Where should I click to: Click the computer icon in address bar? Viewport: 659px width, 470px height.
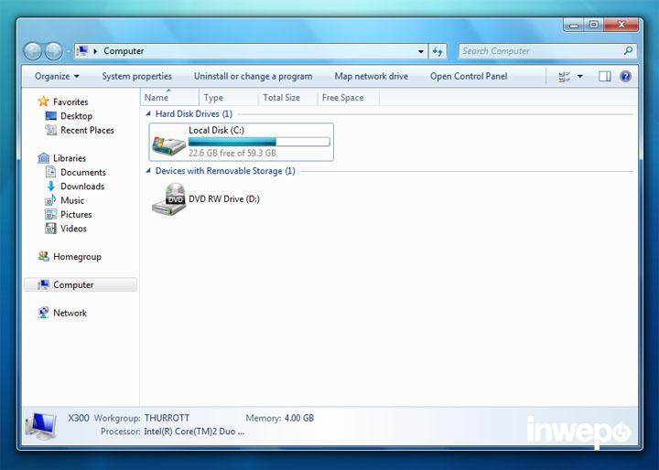point(82,51)
